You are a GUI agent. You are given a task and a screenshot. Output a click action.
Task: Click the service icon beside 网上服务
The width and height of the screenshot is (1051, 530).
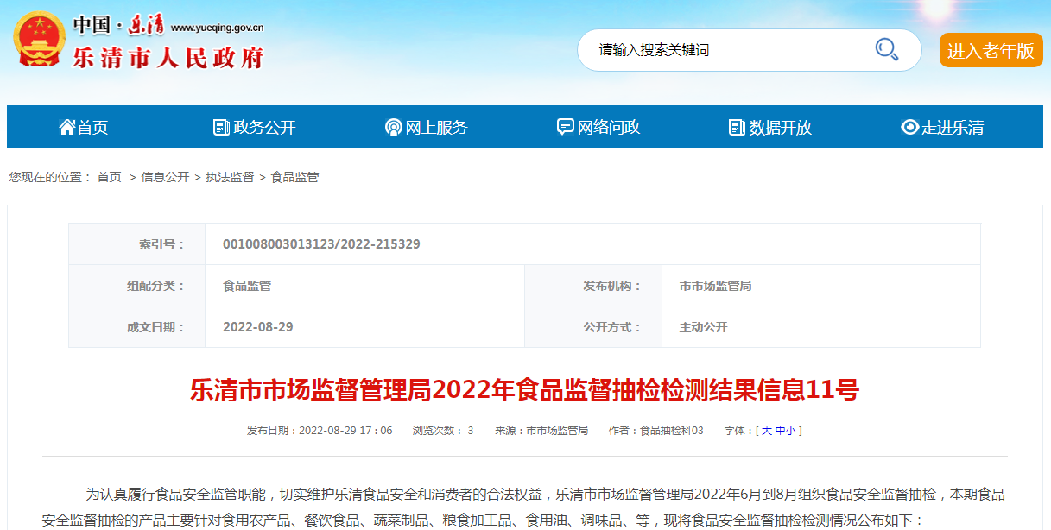click(x=393, y=127)
